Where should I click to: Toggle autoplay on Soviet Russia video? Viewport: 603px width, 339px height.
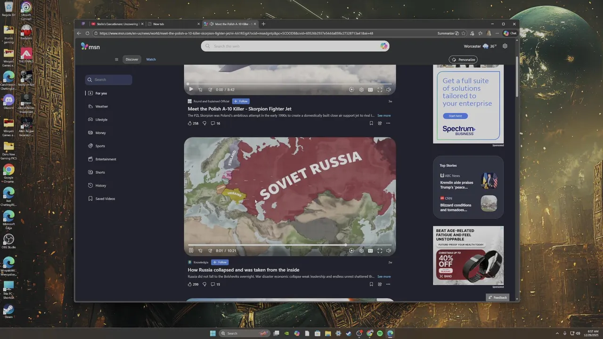pos(351,251)
